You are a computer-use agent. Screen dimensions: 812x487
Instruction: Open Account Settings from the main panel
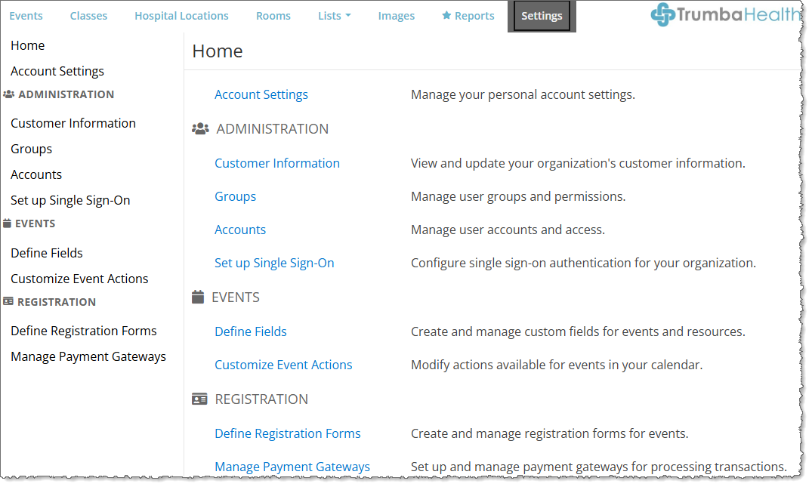coord(261,94)
